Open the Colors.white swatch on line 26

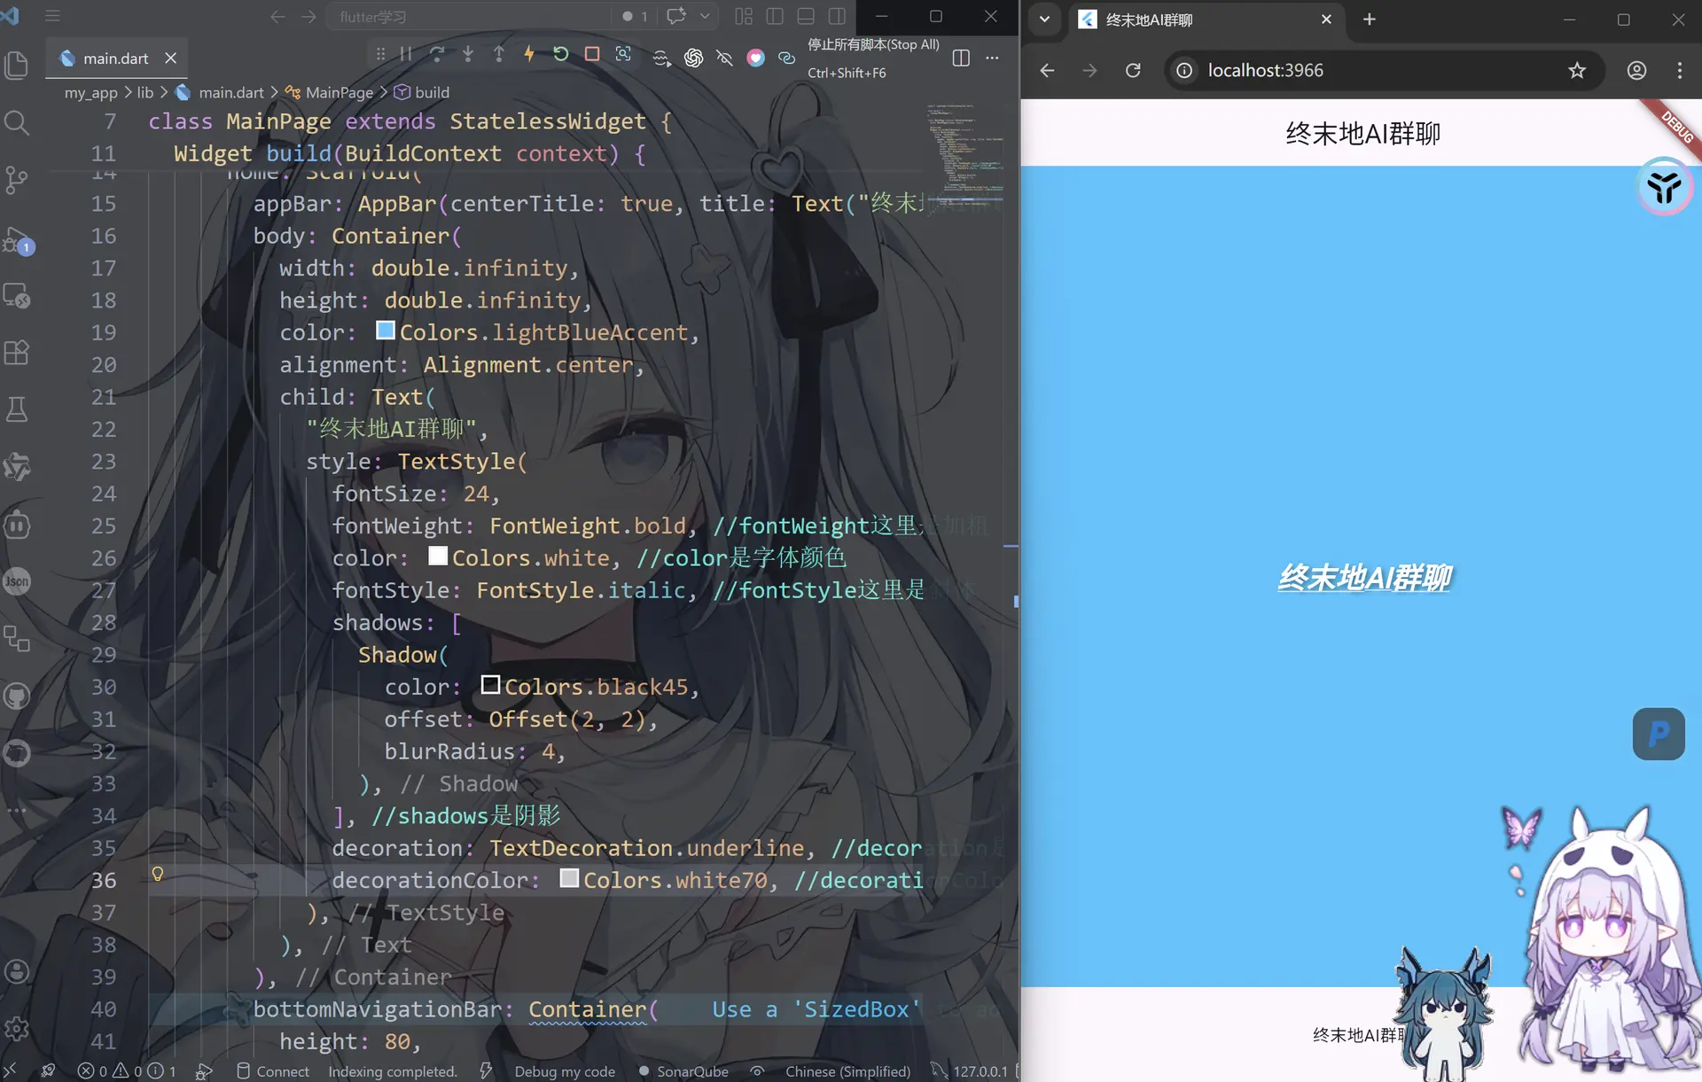tap(438, 556)
